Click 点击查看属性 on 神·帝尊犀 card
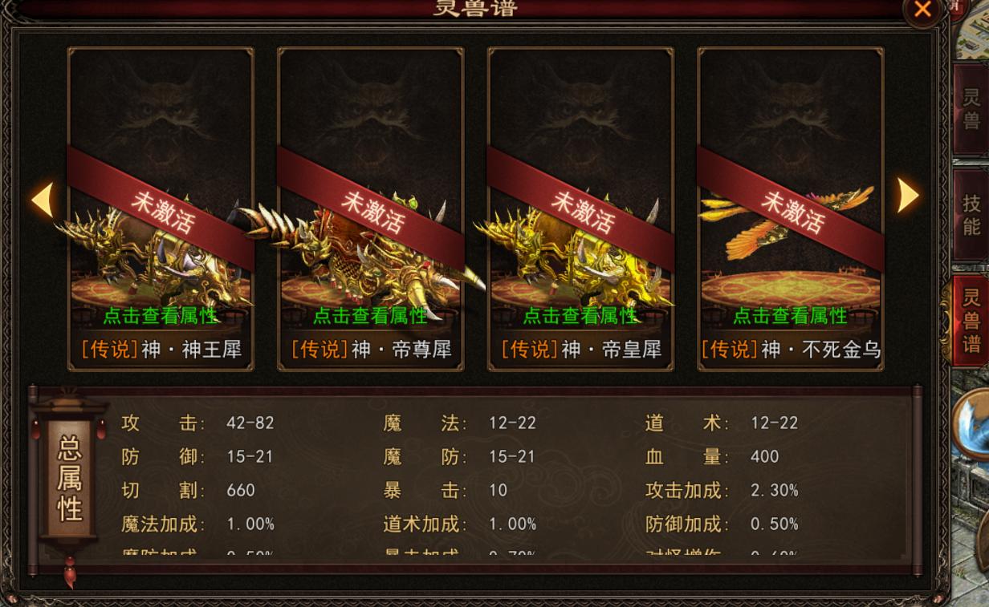 click(370, 316)
